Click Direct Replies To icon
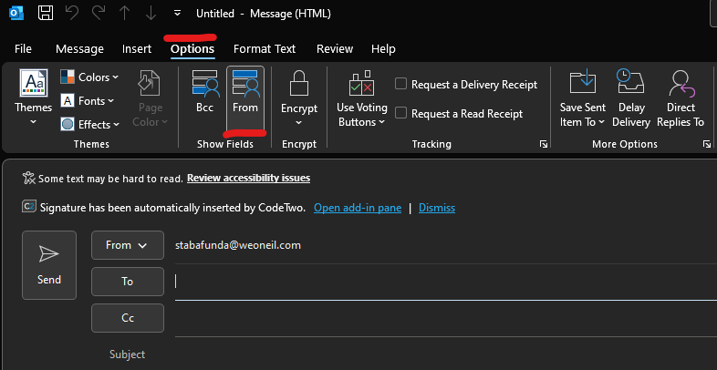Image resolution: width=717 pixels, height=370 pixels. pos(681,98)
